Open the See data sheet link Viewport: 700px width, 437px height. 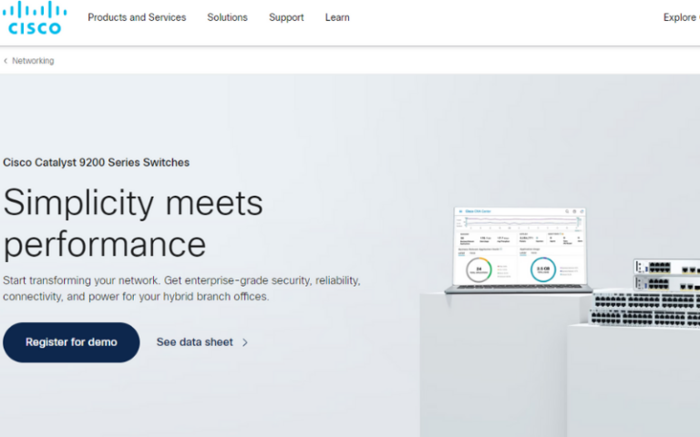click(x=194, y=342)
